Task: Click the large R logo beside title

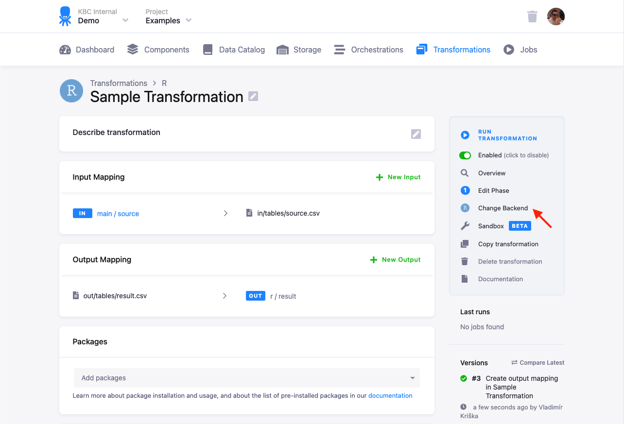Action: [71, 91]
